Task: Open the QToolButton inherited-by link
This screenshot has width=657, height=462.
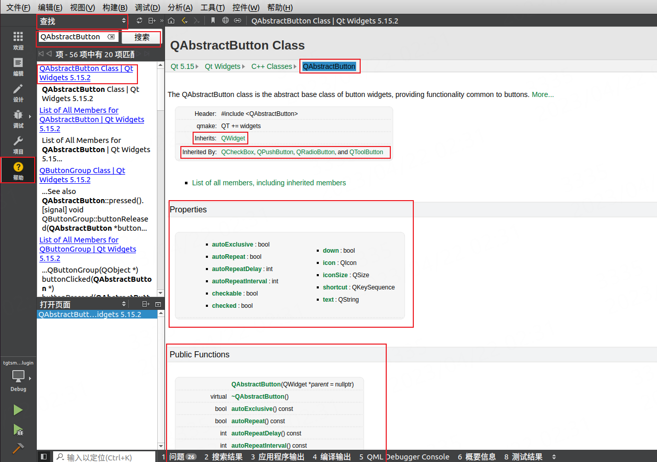Action: click(366, 152)
